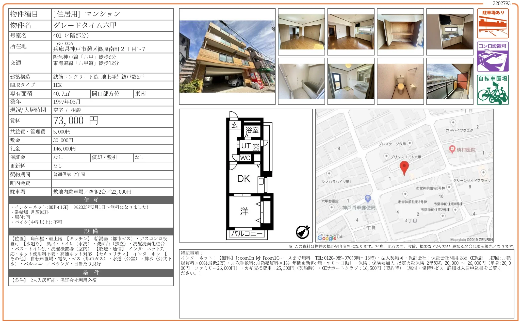Click the parking available (駐車場あり) icon
Viewport: 522px width, 321px height.
point(493,23)
